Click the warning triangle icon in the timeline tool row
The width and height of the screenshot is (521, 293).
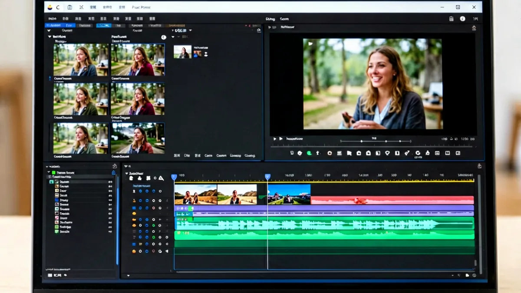click(161, 178)
